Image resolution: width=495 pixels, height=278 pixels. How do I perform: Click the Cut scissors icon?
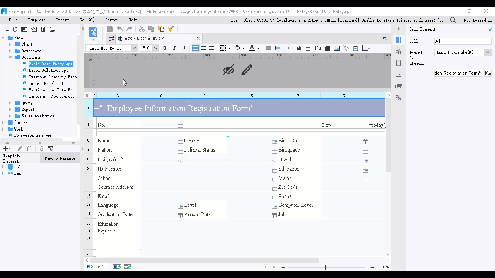tap(142, 29)
